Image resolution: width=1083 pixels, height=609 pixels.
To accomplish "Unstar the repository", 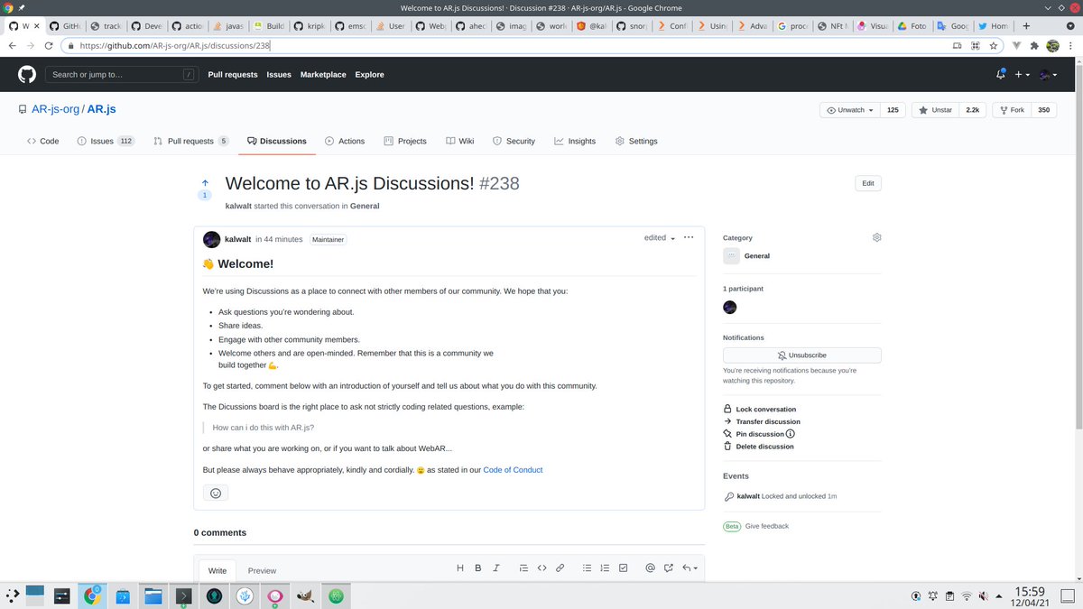I will pyautogui.click(x=935, y=110).
